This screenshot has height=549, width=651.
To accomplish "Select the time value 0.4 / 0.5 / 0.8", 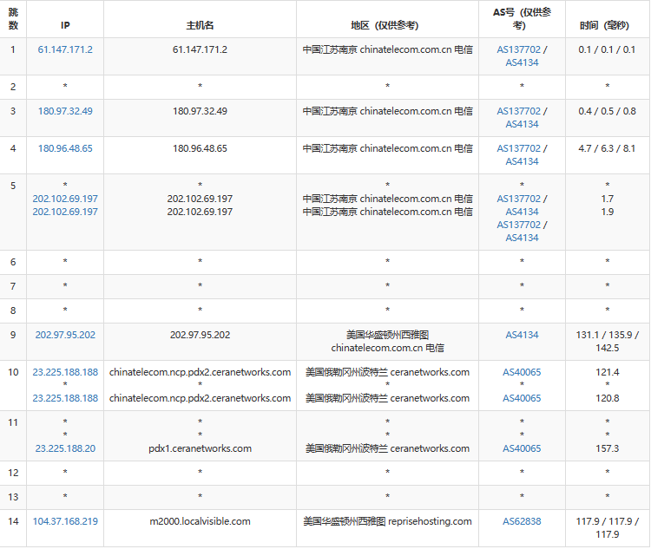I will pyautogui.click(x=607, y=111).
